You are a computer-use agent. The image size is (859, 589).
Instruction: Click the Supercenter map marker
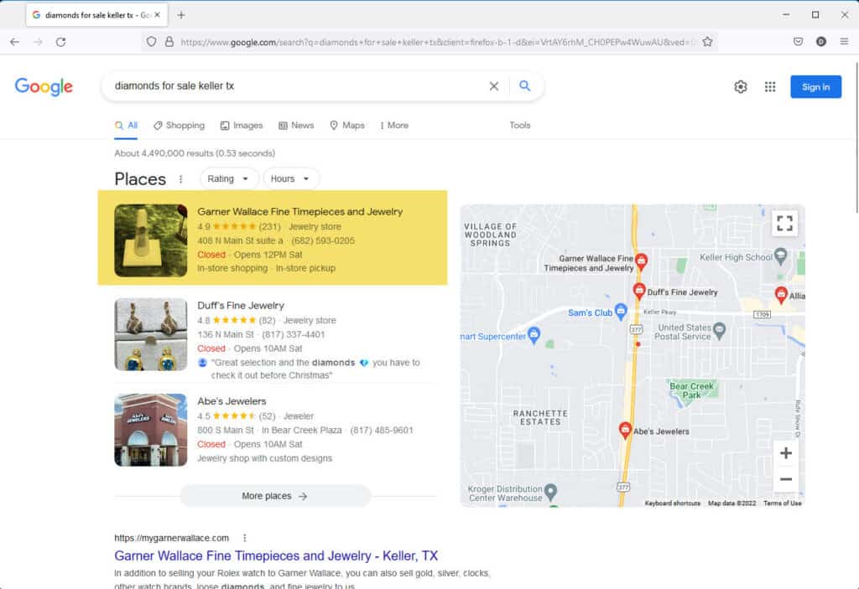point(534,334)
